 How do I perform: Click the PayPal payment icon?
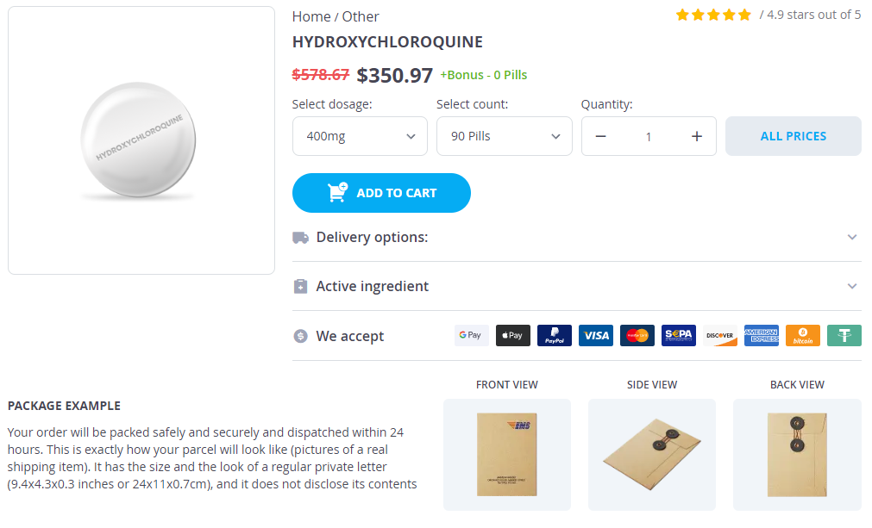click(x=554, y=336)
